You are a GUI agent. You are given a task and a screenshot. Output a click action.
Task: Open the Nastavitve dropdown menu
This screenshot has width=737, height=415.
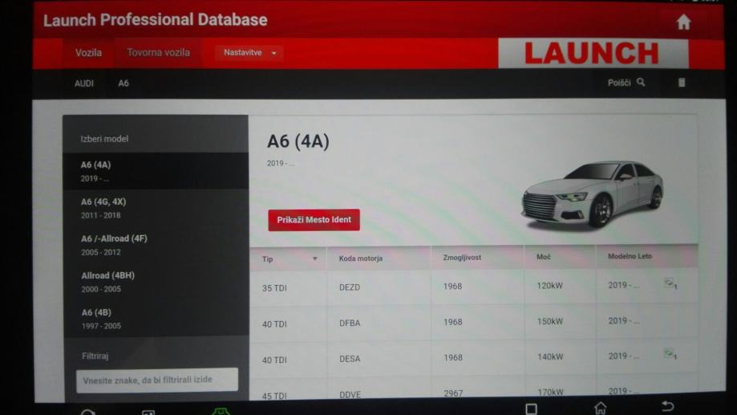(x=249, y=53)
